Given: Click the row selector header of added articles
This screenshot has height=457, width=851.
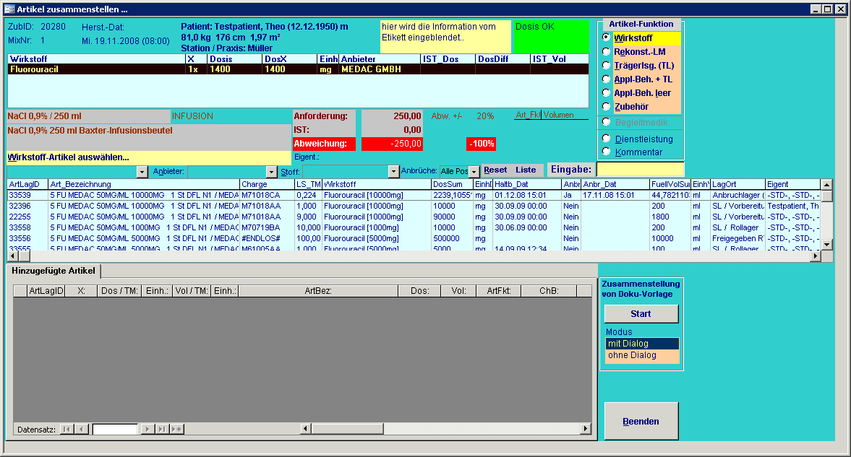Looking at the screenshot, I should [20, 291].
